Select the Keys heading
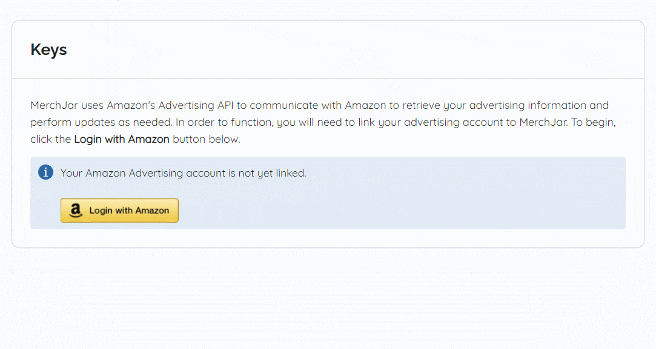 coord(48,50)
